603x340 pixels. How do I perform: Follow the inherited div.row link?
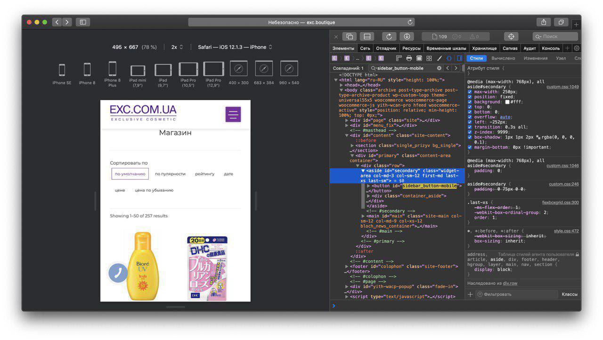tap(510, 284)
